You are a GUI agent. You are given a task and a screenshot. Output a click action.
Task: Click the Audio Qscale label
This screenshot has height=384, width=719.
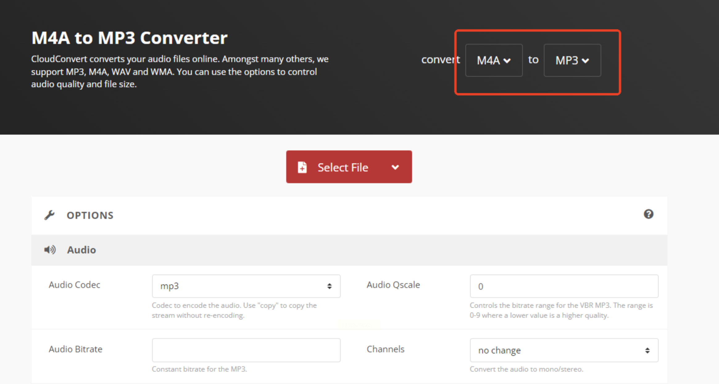(x=393, y=285)
